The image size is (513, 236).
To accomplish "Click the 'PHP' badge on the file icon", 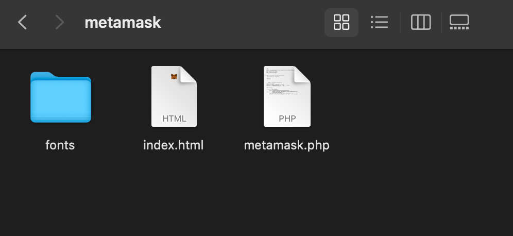I will [287, 119].
